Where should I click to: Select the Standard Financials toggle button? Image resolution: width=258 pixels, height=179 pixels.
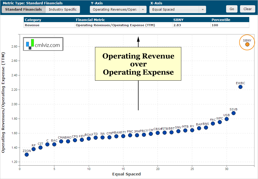[23, 9]
